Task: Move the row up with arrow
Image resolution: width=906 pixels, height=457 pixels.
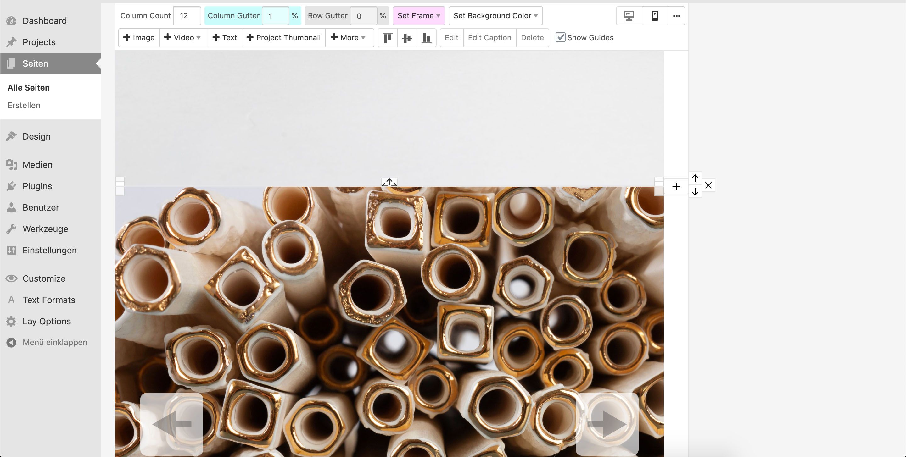Action: [x=695, y=179]
